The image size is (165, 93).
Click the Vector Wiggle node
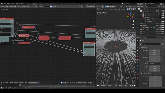tap(44, 38)
